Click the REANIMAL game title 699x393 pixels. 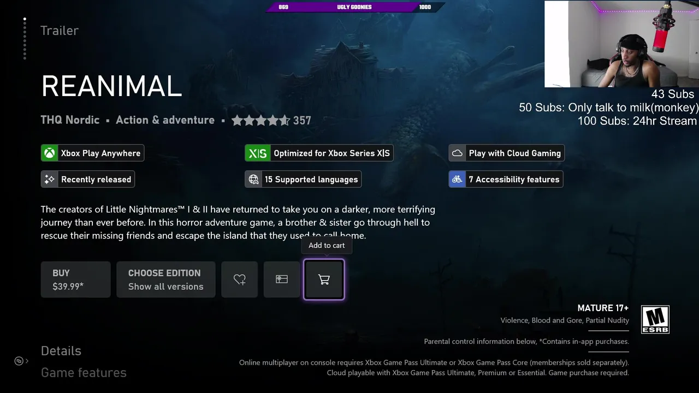111,86
